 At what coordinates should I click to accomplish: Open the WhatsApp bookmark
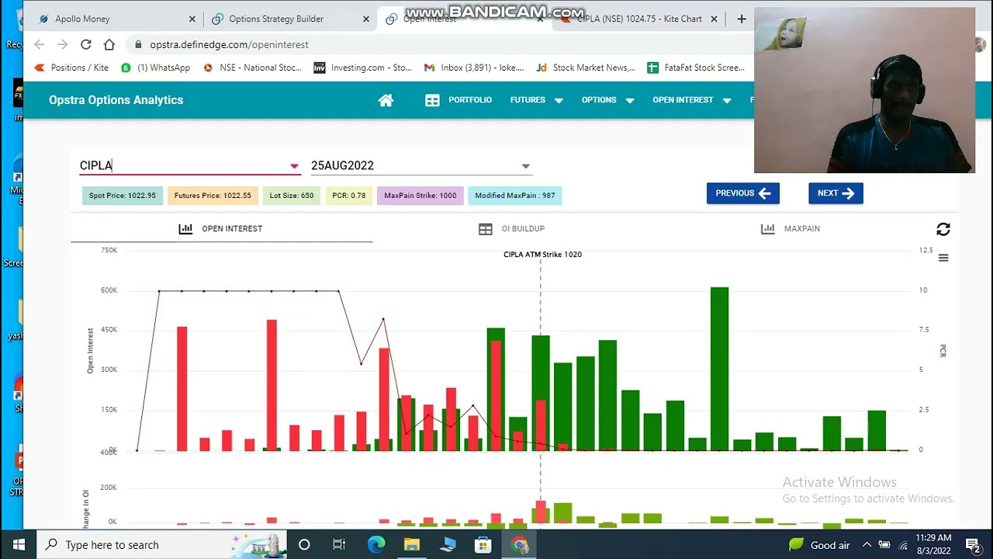click(x=155, y=68)
